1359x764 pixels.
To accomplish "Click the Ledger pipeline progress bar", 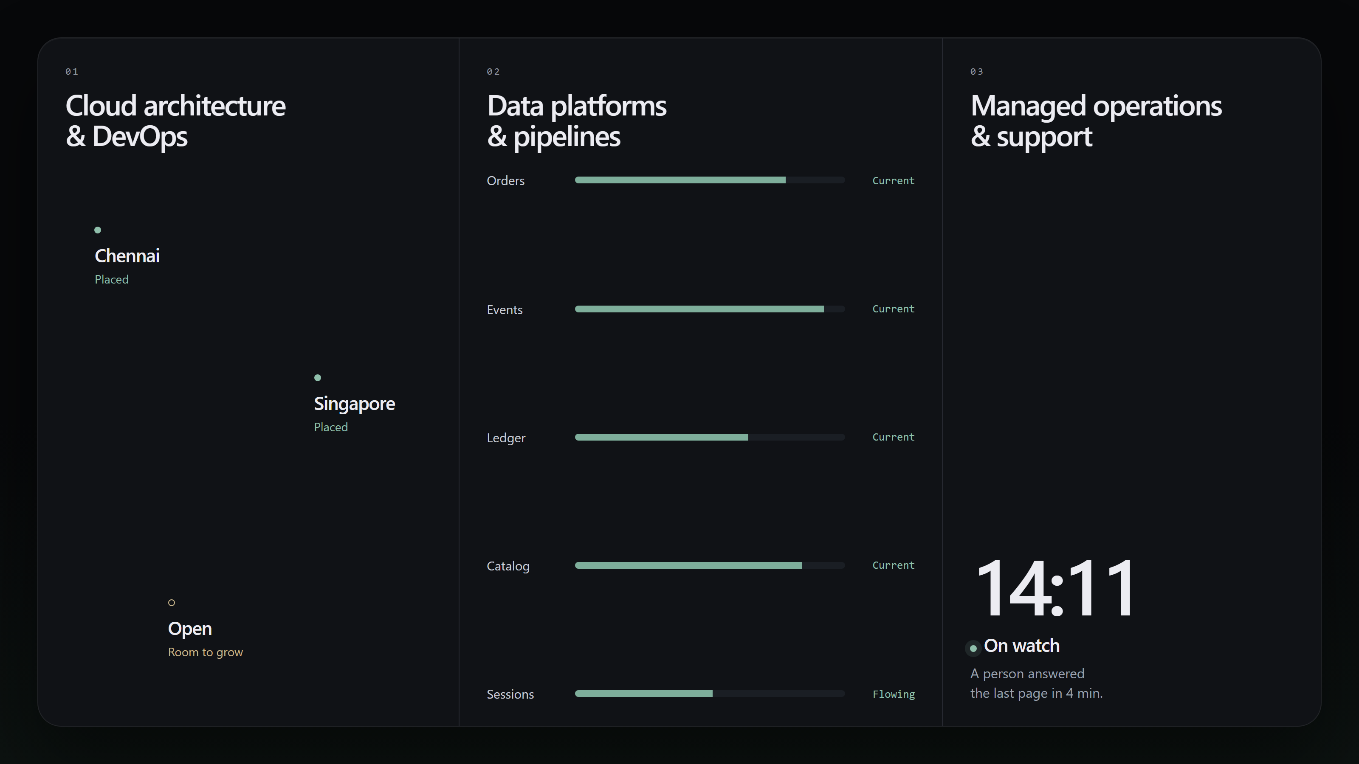I will click(710, 437).
